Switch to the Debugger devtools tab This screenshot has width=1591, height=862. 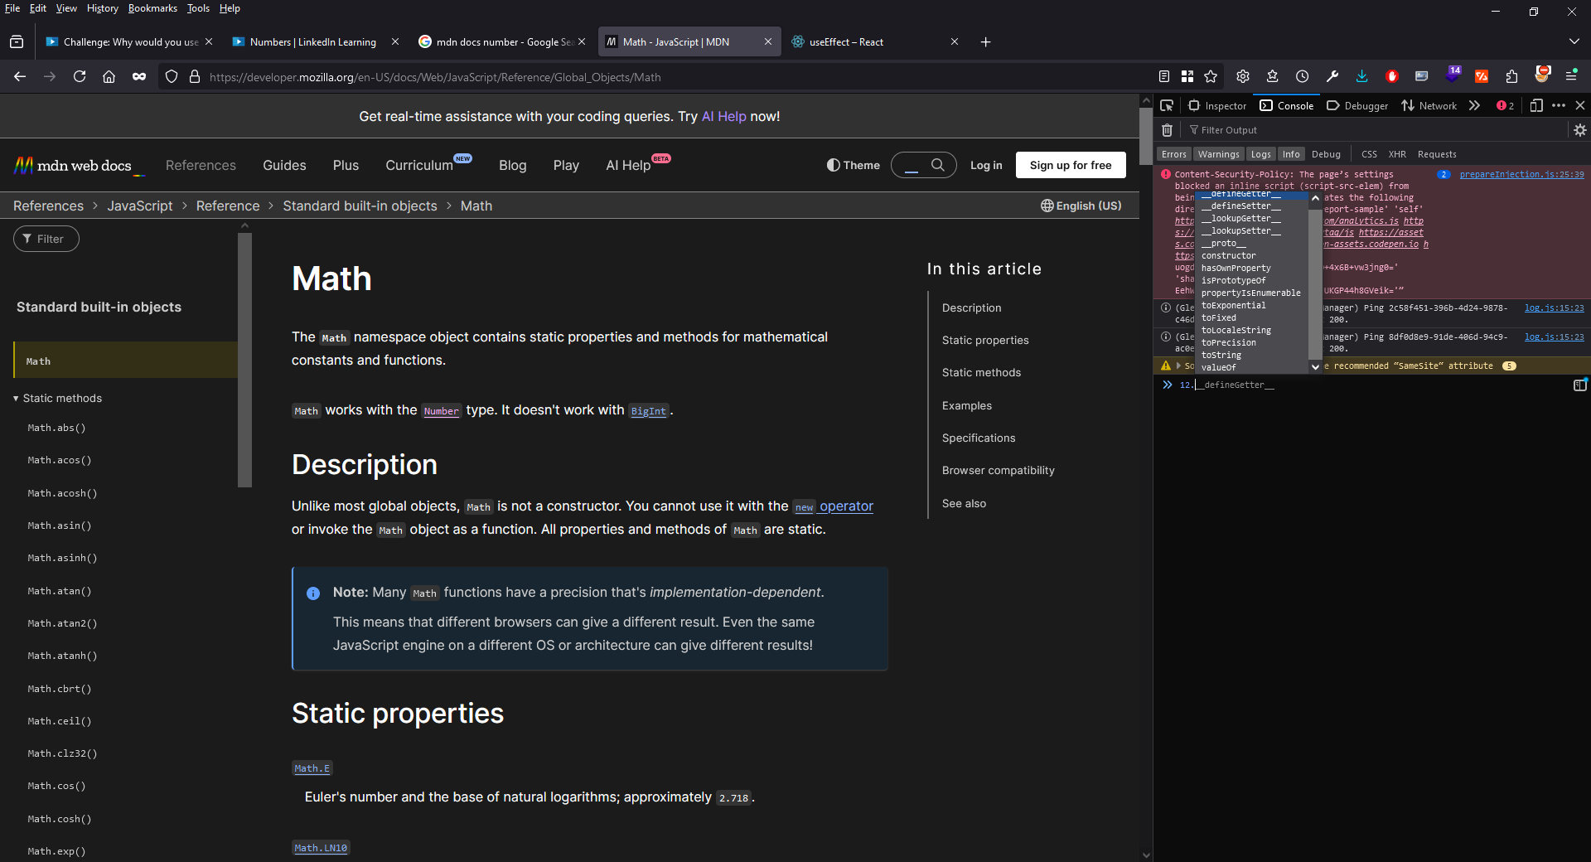[1357, 105]
